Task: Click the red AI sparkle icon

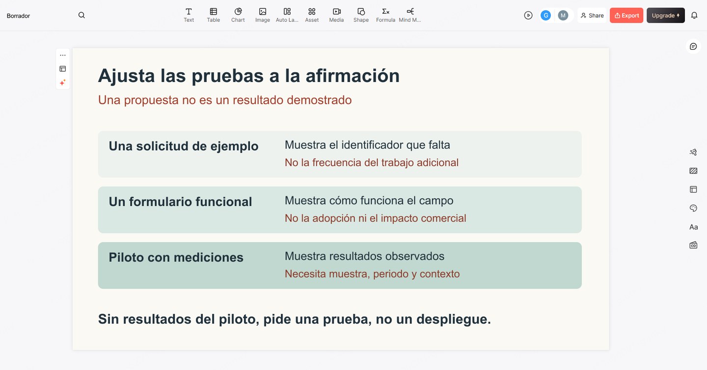Action: pos(63,83)
